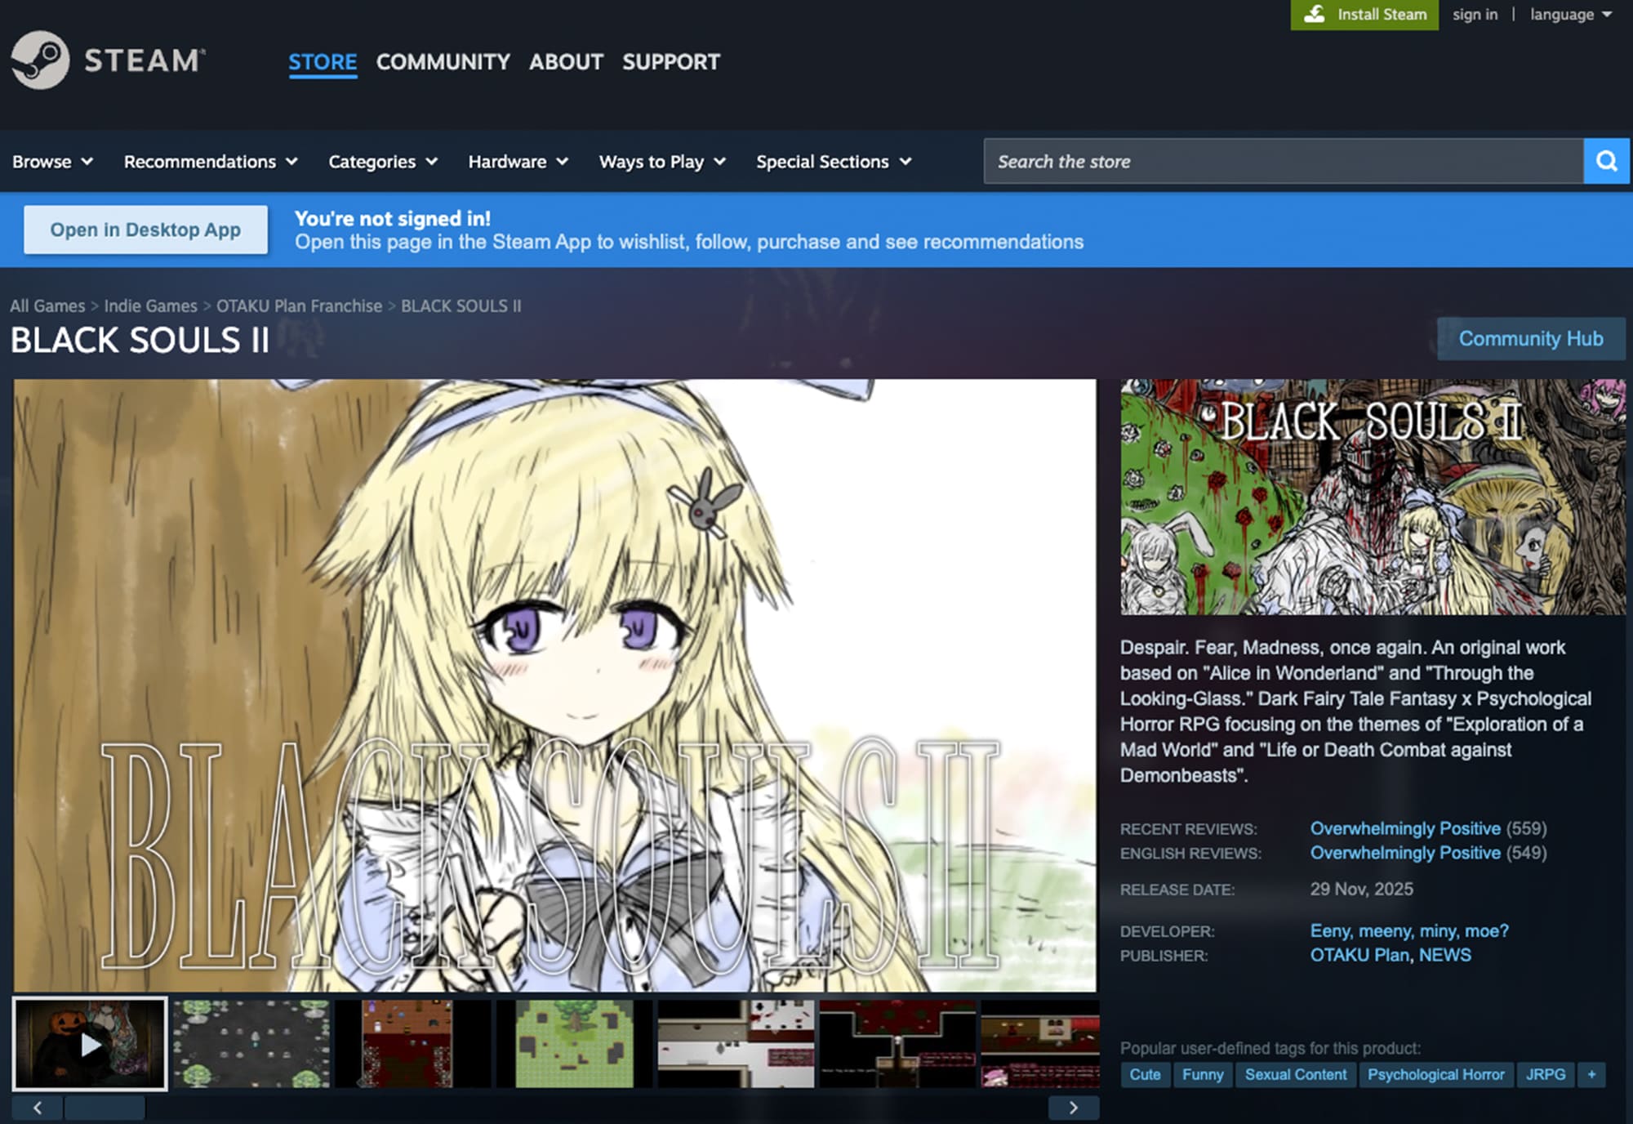Open the Hardware dropdown menu
Viewport: 1633px width, 1124px height.
[517, 162]
